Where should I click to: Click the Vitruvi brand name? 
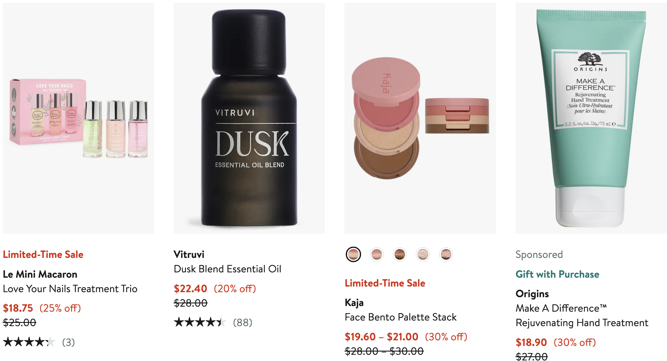[x=189, y=254]
